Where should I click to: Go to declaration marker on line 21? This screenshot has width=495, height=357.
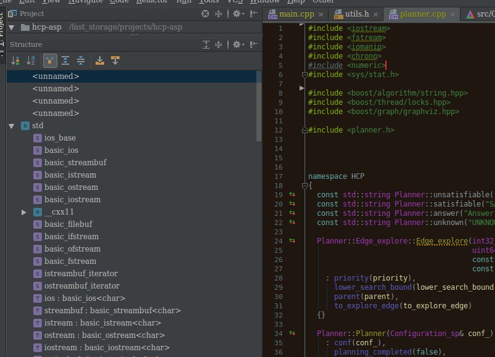point(292,213)
